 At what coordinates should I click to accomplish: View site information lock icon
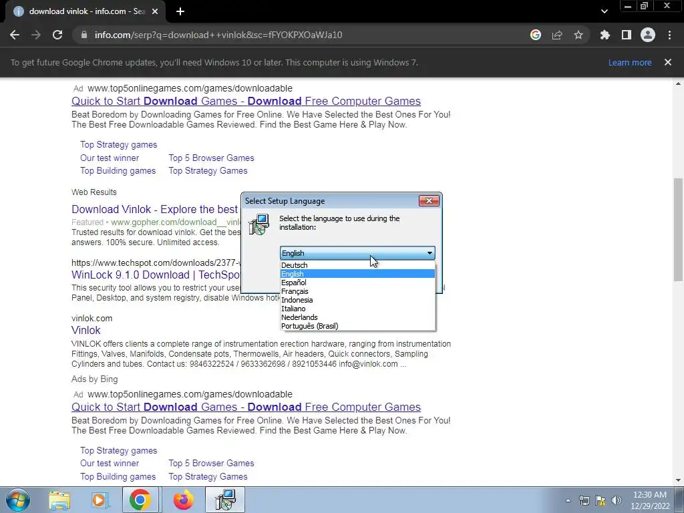pyautogui.click(x=84, y=35)
